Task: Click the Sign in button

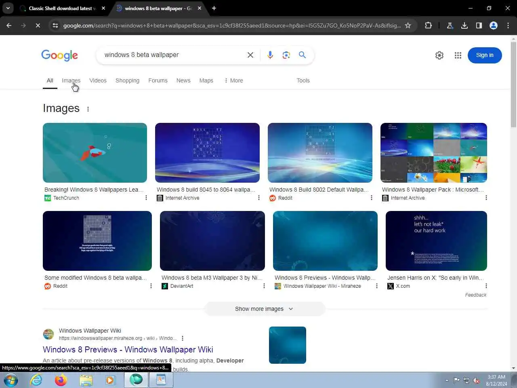Action: (485, 55)
